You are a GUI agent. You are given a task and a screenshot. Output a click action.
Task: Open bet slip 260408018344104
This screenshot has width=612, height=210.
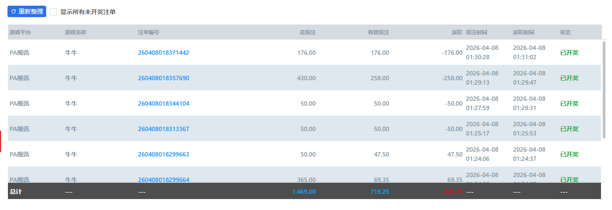tap(164, 103)
